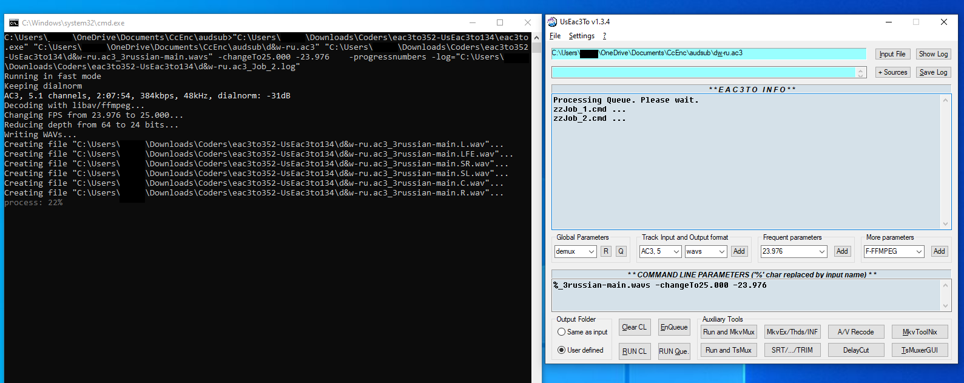Screen dimensions: 964x383
Task: Click the 'process: 22%' text in cmd window
Action: click(33, 203)
